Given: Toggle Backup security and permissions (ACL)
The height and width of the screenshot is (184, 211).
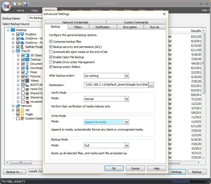Looking at the screenshot, I should click(51, 47).
